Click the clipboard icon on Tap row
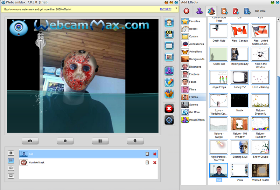The image size is (280, 190). pos(147,154)
